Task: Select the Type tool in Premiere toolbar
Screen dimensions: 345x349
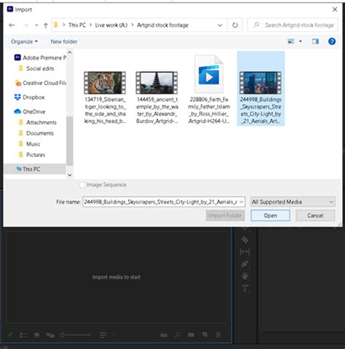Action: pos(245,289)
